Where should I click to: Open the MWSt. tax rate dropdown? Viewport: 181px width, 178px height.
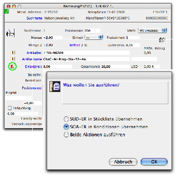pyautogui.click(x=152, y=30)
